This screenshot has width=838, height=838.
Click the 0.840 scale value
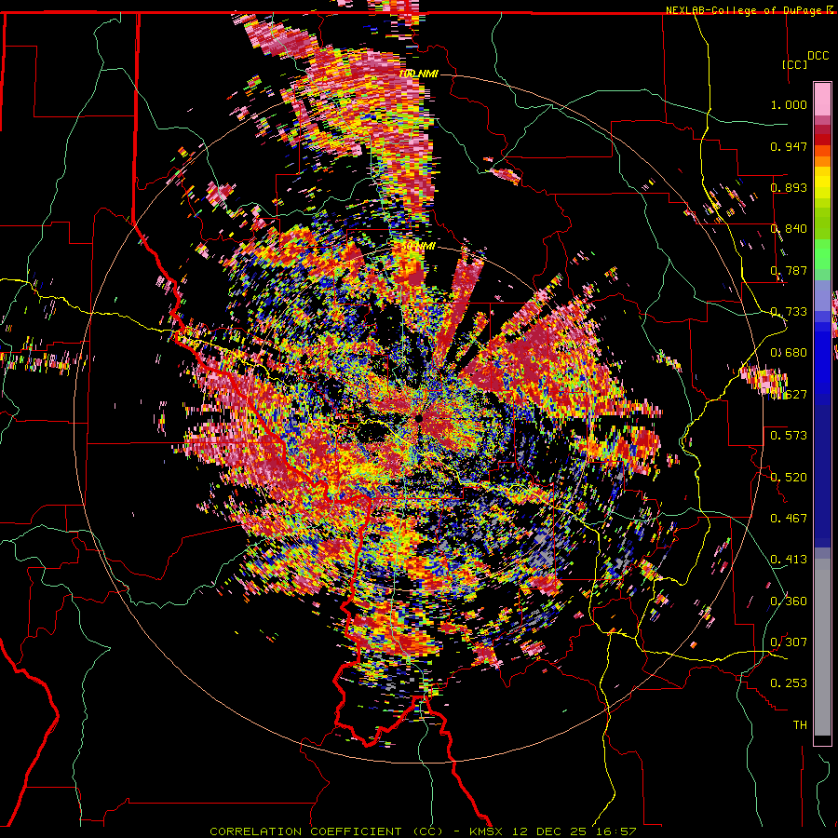[x=789, y=229]
